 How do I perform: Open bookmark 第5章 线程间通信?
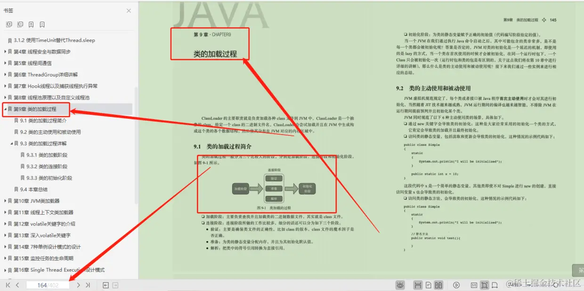(32, 63)
